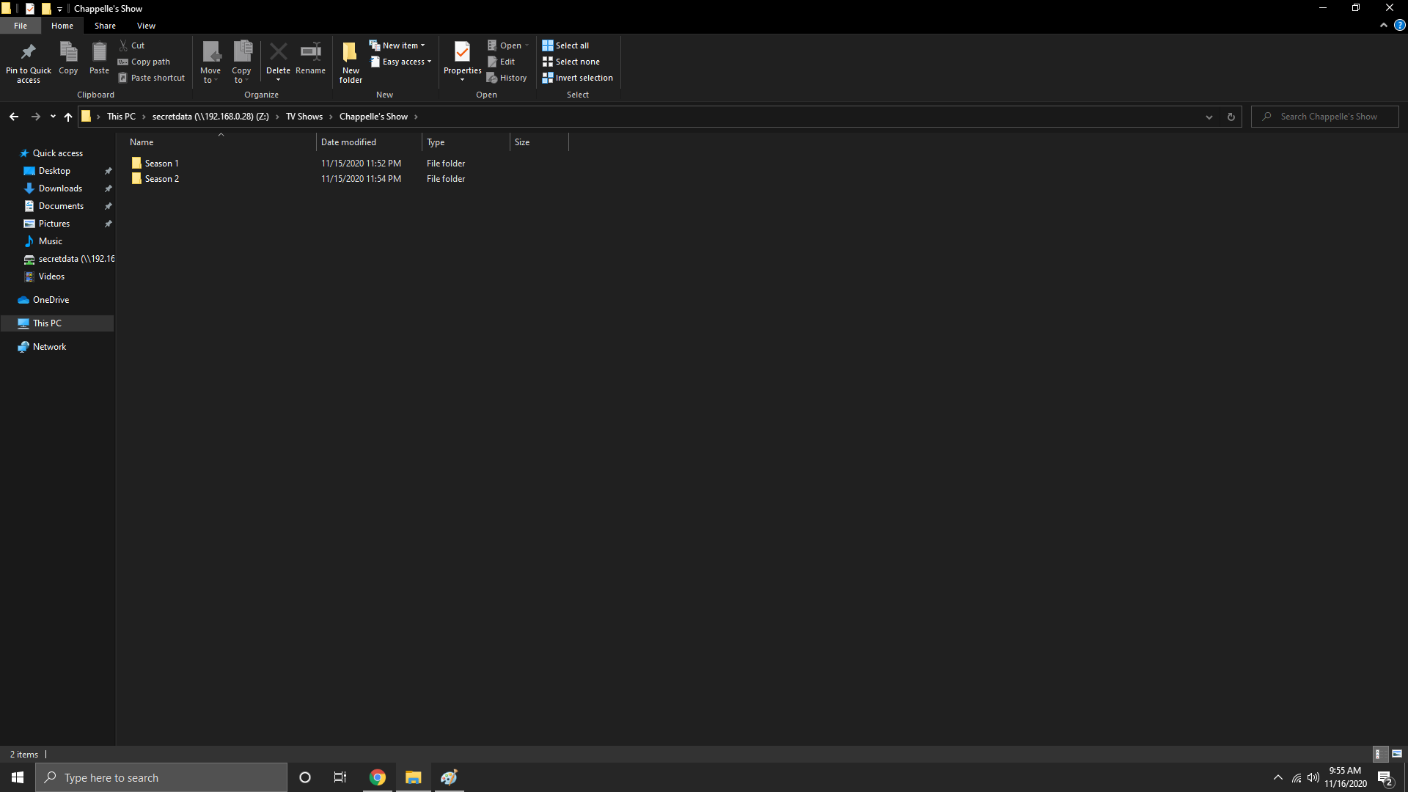Sort by the Name column
Viewport: 1408px width, 792px height.
click(220, 142)
